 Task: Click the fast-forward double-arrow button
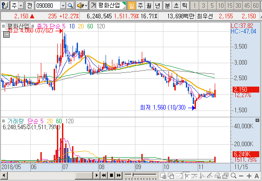click(x=119, y=176)
